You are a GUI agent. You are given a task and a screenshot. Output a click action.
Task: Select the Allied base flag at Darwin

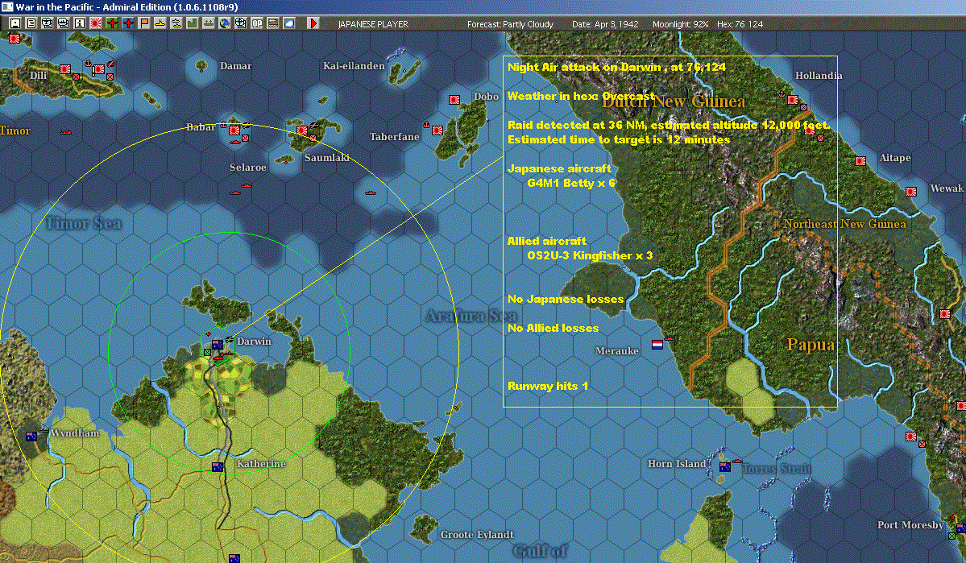[x=218, y=345]
